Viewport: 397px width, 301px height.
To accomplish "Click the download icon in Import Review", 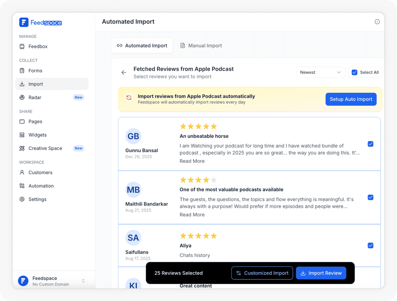I will click(303, 273).
